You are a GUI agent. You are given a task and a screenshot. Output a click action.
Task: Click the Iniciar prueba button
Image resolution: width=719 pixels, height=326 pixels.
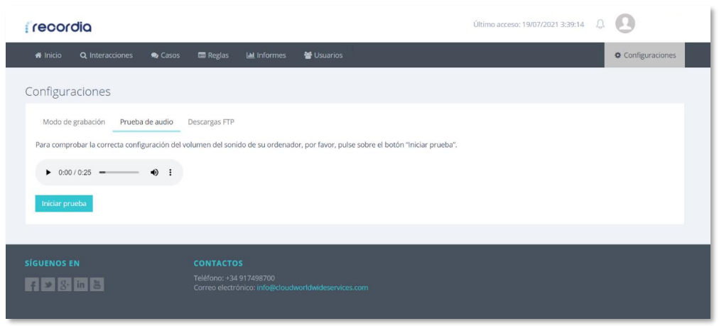(64, 204)
